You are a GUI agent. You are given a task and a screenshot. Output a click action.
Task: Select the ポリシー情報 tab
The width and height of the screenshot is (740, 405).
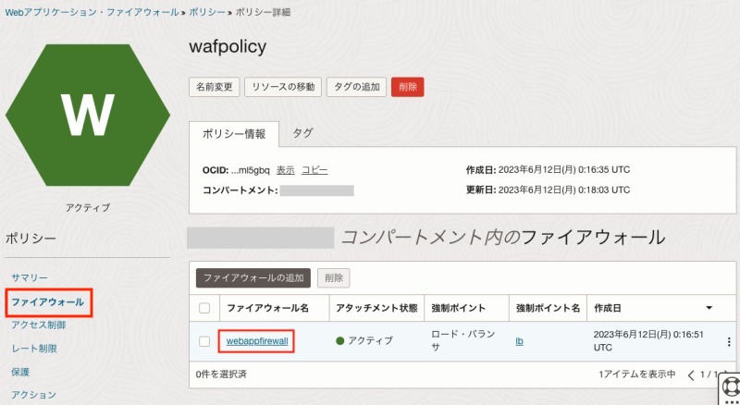point(234,133)
